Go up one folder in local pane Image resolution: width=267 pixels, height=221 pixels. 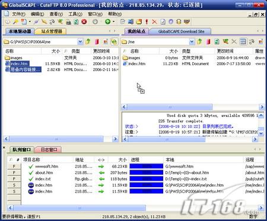[88, 41]
